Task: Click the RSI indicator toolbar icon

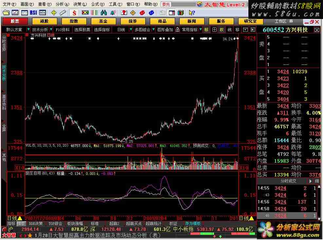Action: click(33, 12)
